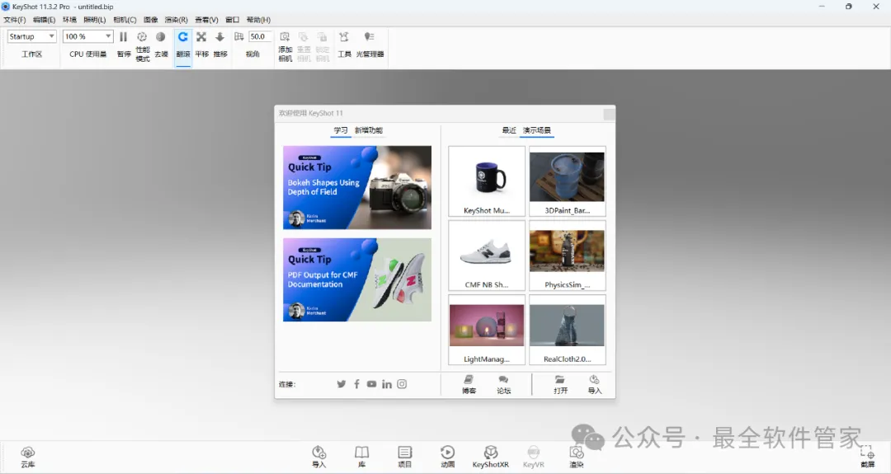Open the 查看(V) menu
This screenshot has height=474, width=891.
coord(206,20)
